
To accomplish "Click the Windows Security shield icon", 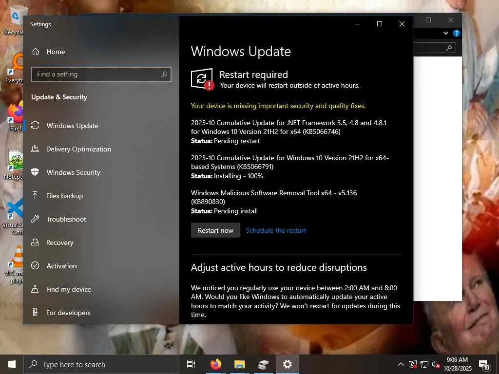I will tap(35, 172).
